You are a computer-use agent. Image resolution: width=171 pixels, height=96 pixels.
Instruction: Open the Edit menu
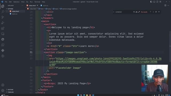[x=10, y=2]
